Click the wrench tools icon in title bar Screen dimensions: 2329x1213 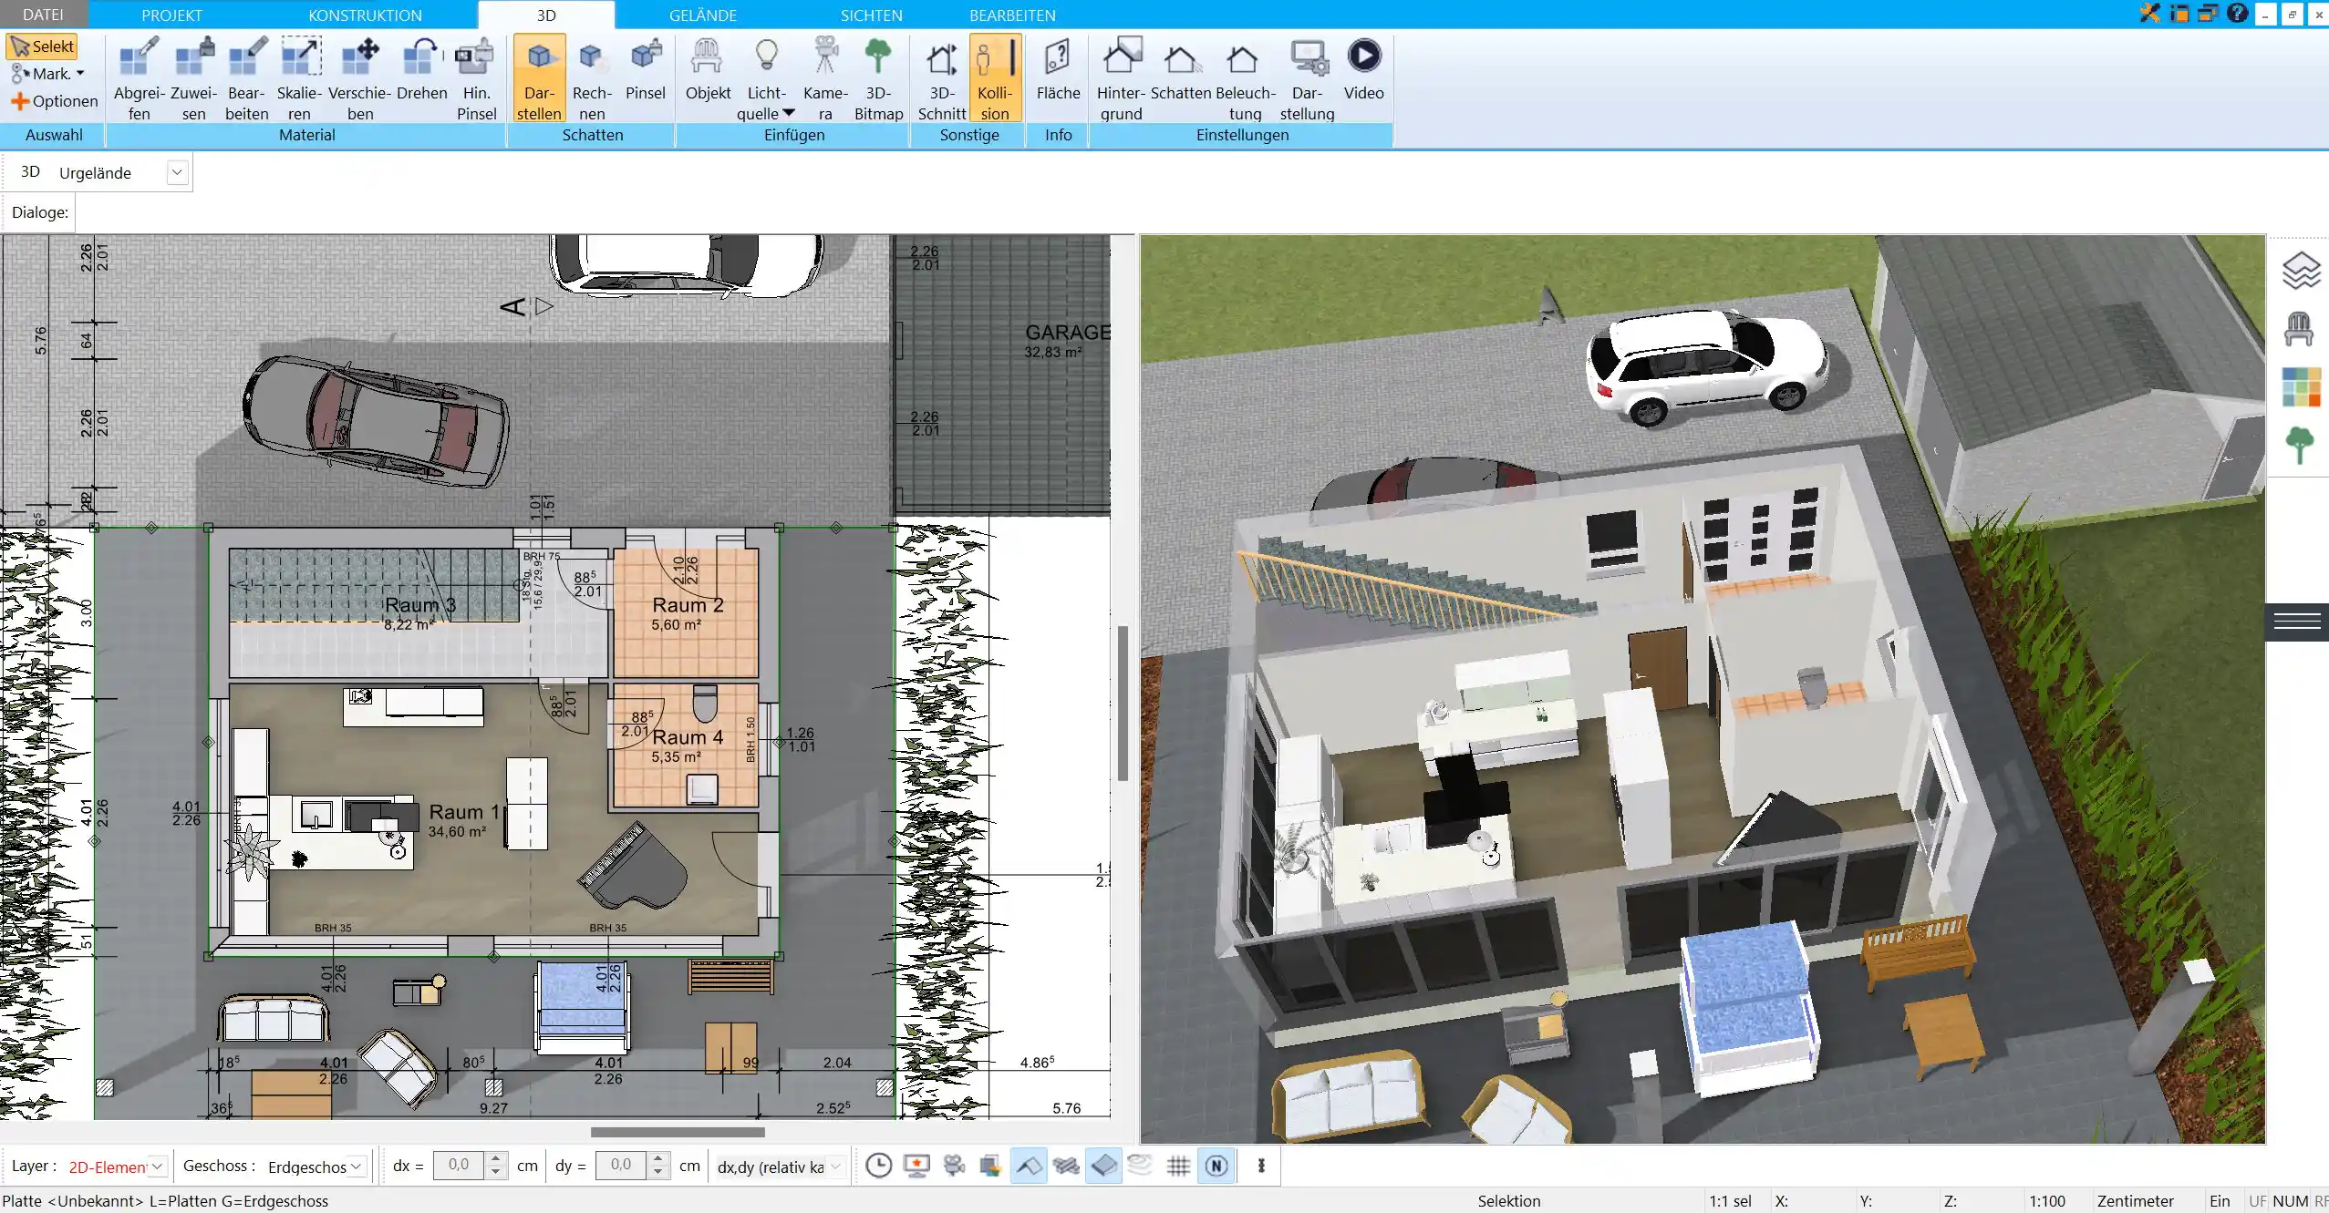coord(2150,14)
